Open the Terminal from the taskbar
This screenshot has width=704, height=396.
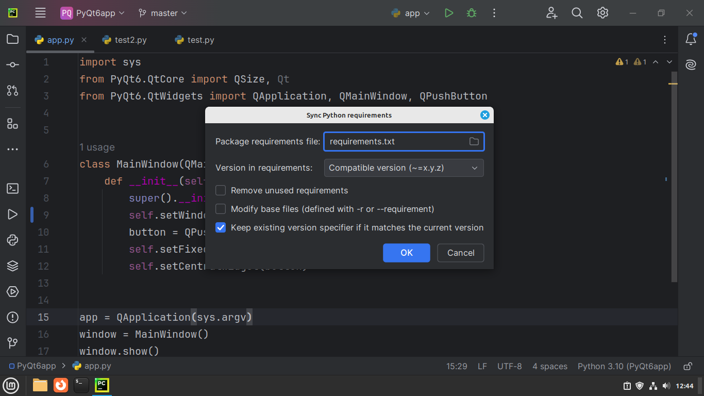(81, 385)
